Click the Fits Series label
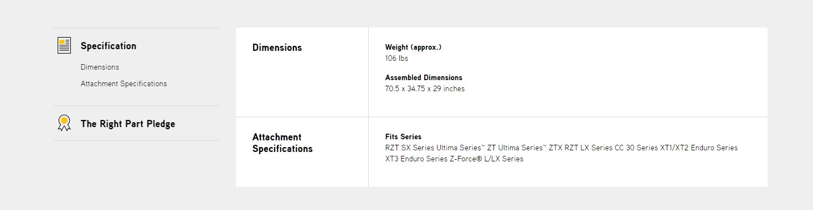 click(403, 136)
